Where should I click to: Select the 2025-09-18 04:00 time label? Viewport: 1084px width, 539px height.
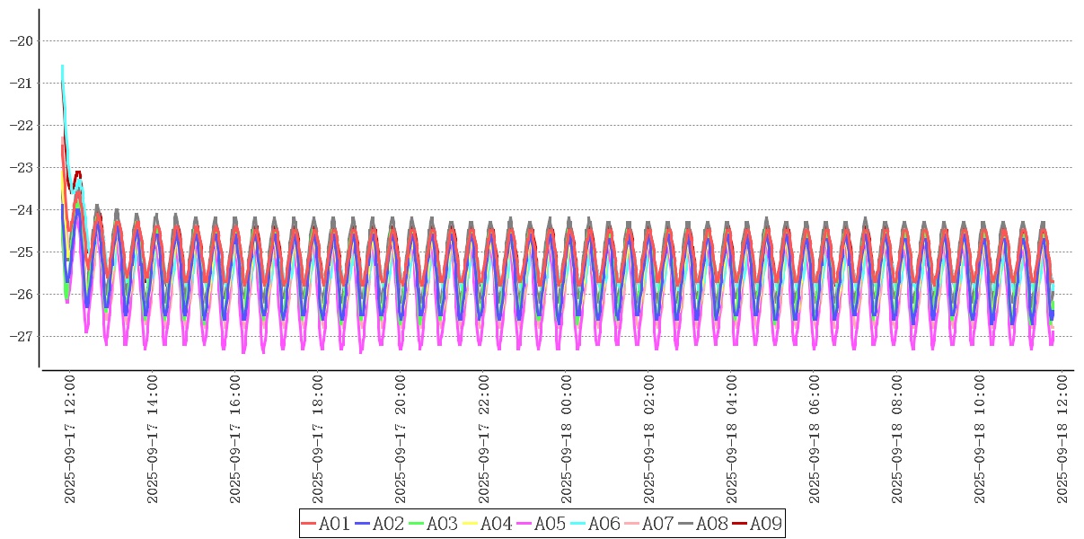click(x=732, y=439)
